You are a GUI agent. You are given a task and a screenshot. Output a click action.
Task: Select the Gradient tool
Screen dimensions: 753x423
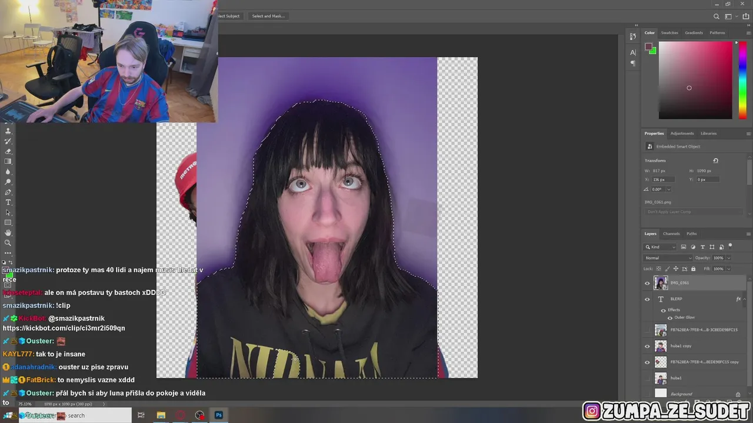click(8, 161)
